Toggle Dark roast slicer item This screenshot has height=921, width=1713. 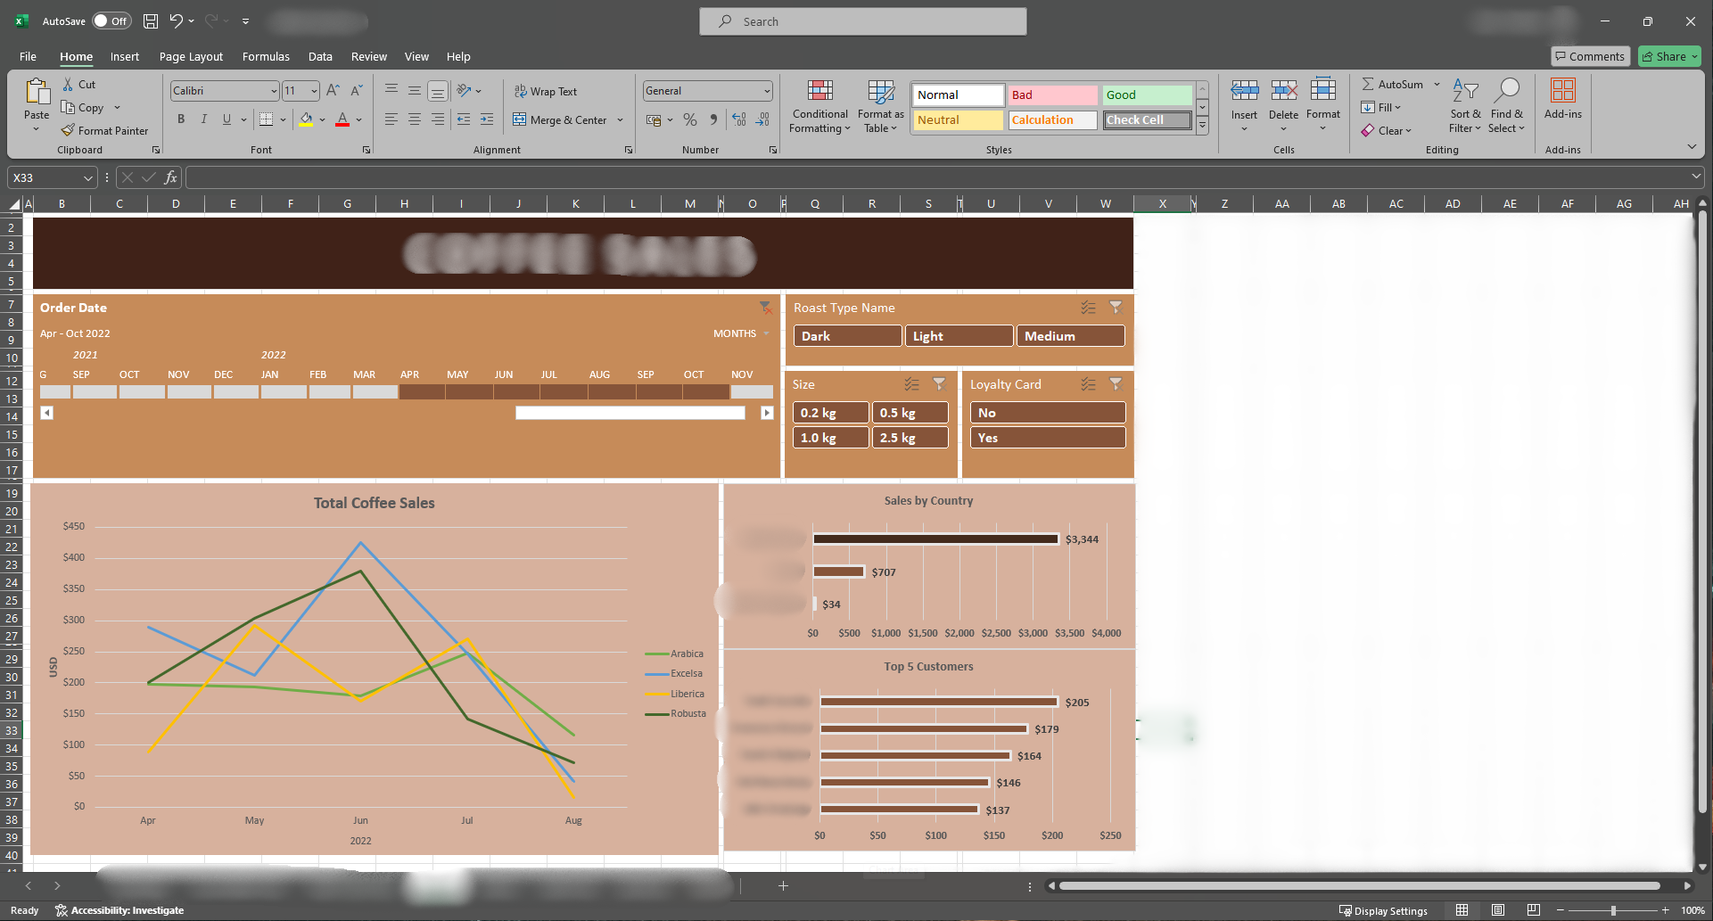coord(847,336)
